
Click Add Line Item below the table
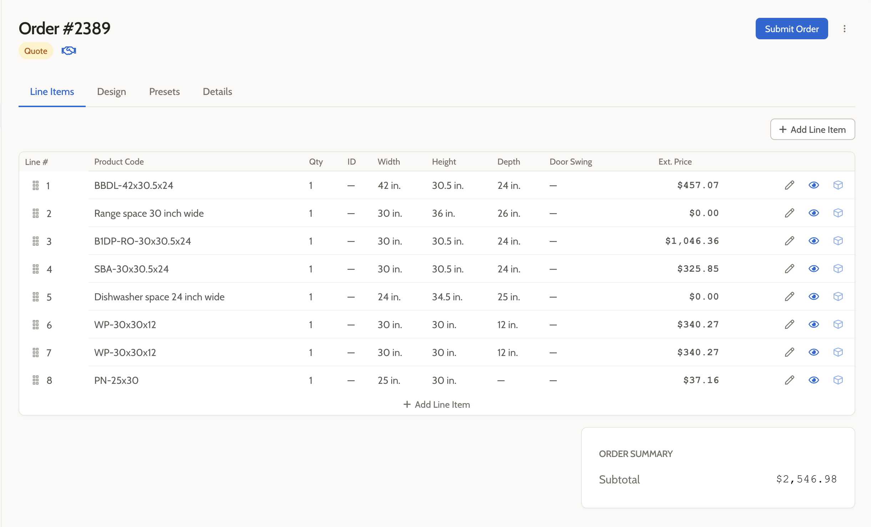[437, 405]
